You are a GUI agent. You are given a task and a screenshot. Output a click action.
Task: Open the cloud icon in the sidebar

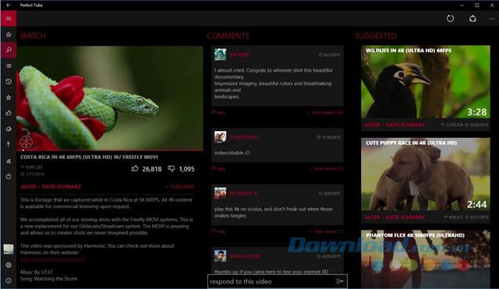[x=9, y=129]
